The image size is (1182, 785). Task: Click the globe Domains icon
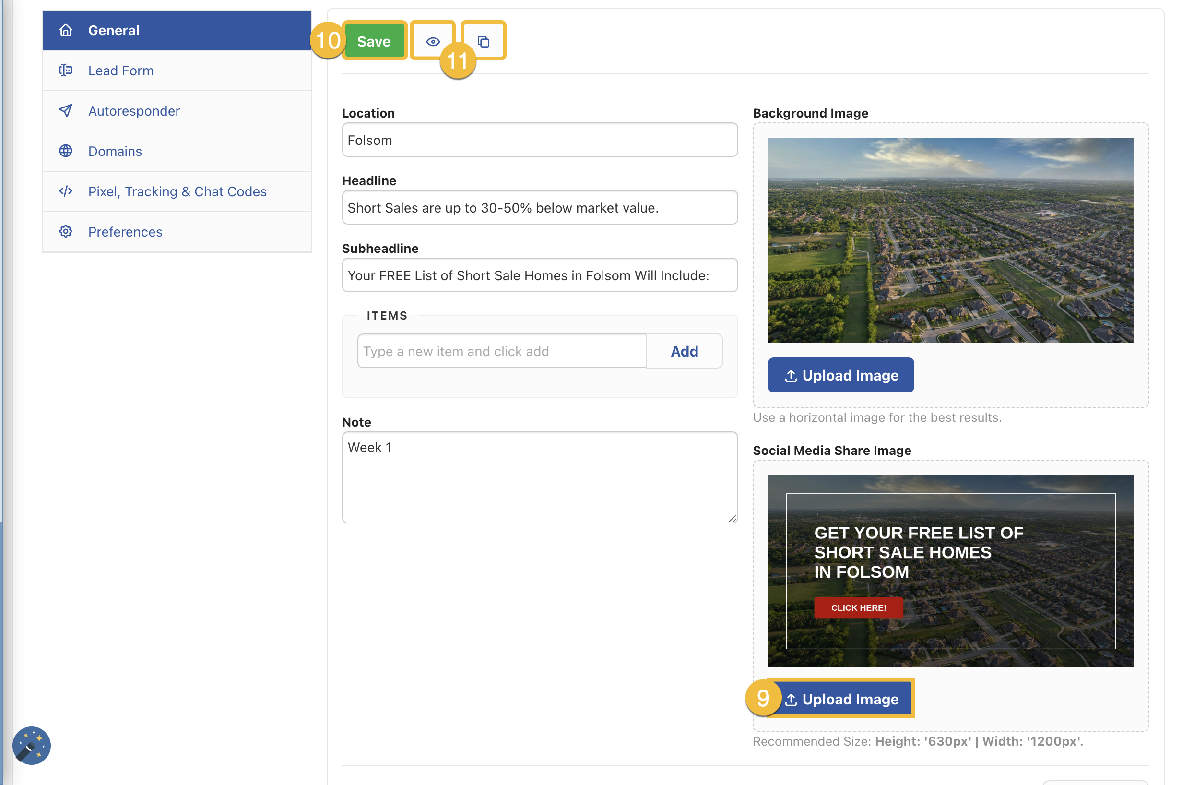tap(66, 151)
